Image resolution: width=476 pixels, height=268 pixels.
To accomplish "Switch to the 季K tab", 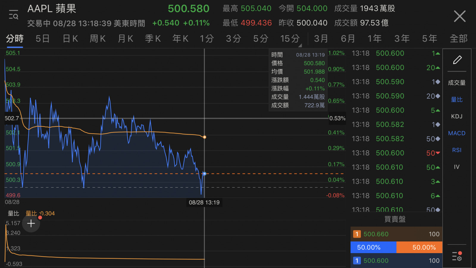I will click(x=153, y=39).
